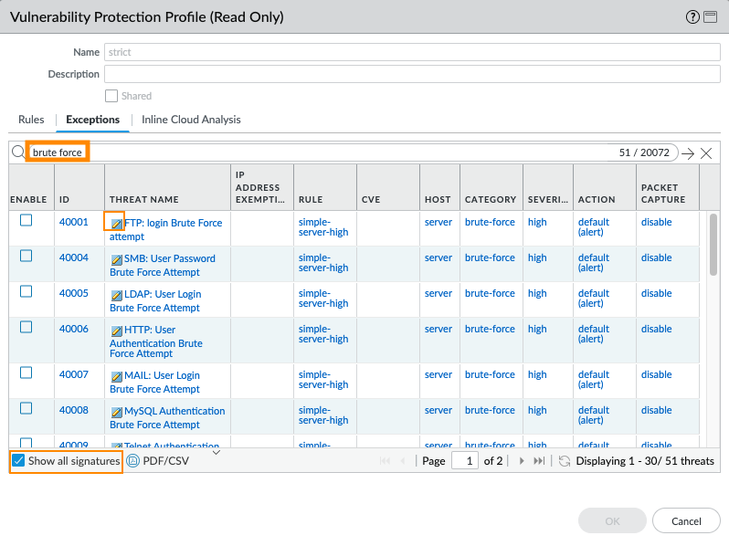Clear the search filter with X icon
The height and width of the screenshot is (546, 729).
[x=706, y=153]
